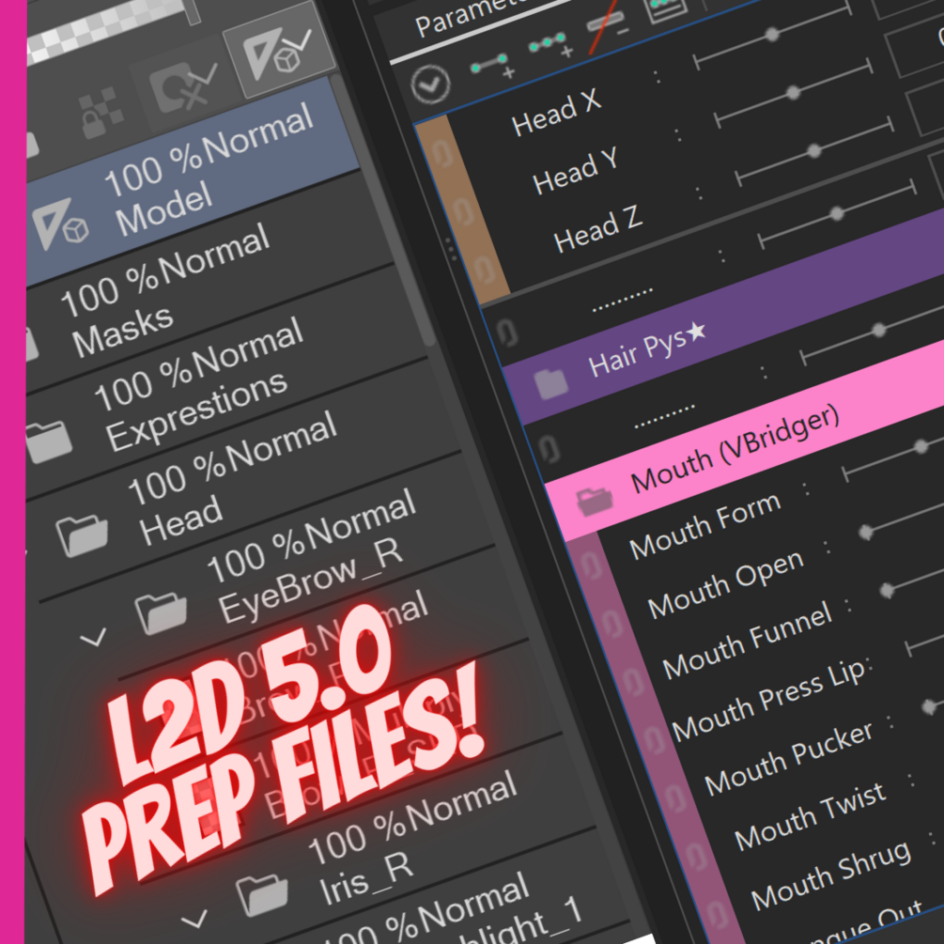The image size is (944, 944).
Task: Select the Head X parameter
Action: point(556,113)
